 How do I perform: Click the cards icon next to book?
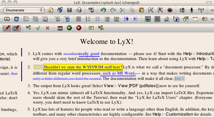click(186, 19)
